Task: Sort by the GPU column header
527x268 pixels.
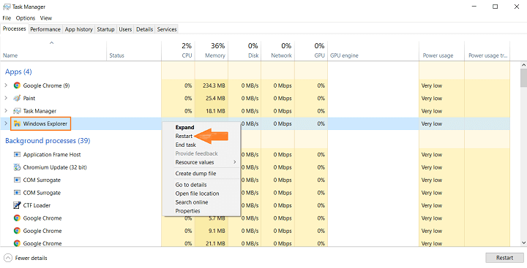Action: [311, 51]
